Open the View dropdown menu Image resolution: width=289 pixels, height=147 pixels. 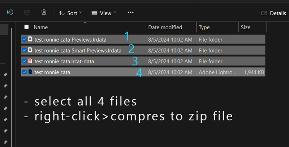[104, 13]
